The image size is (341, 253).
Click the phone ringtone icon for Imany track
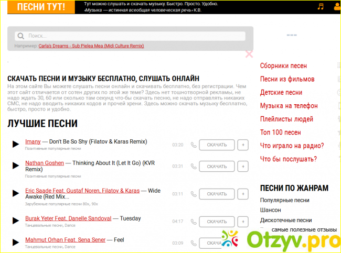194,145
